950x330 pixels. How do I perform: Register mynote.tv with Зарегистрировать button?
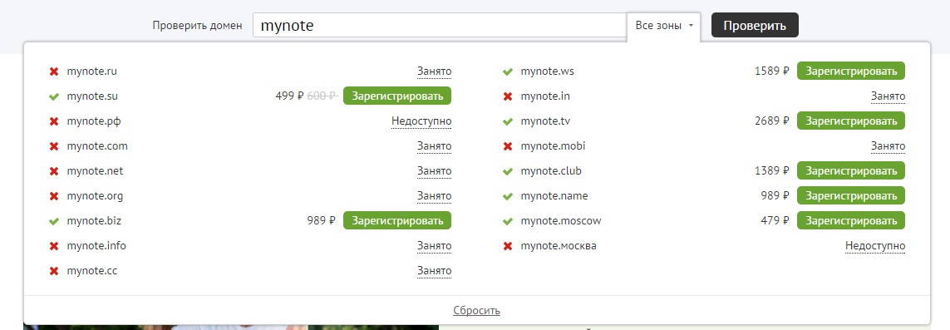tap(850, 121)
